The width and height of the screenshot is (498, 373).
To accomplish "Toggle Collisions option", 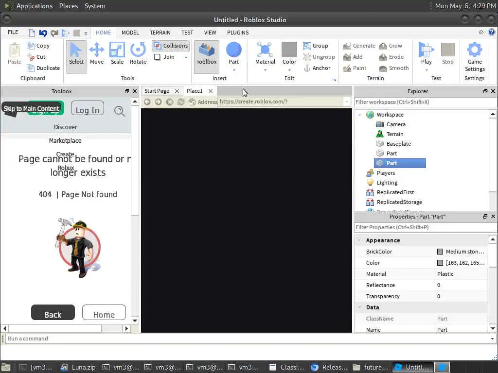I will [171, 46].
